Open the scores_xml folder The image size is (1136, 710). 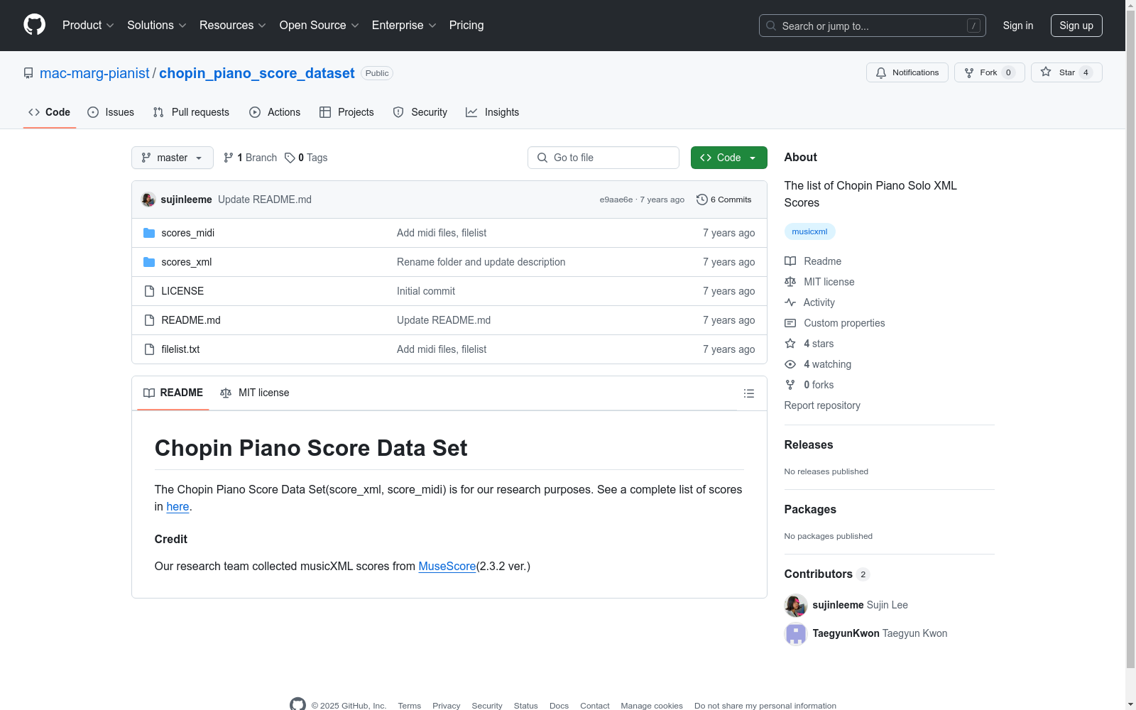pos(187,262)
